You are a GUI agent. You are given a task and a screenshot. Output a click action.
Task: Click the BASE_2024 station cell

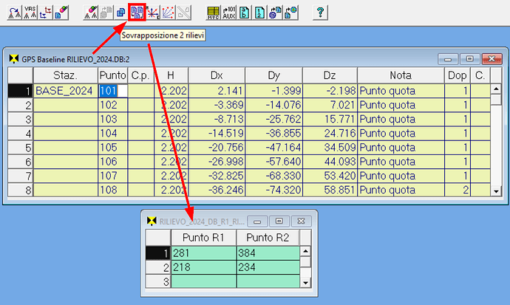tap(65, 91)
